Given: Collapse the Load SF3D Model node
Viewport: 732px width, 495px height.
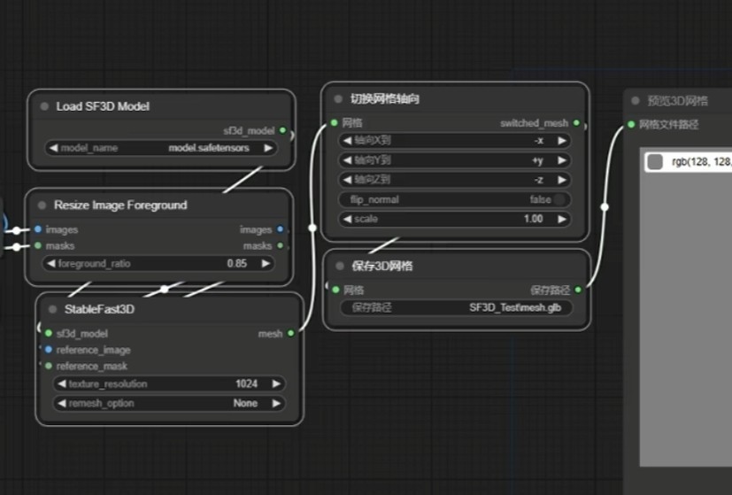Looking at the screenshot, I should [44, 106].
